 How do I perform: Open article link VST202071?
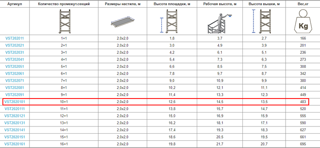(x=15, y=81)
